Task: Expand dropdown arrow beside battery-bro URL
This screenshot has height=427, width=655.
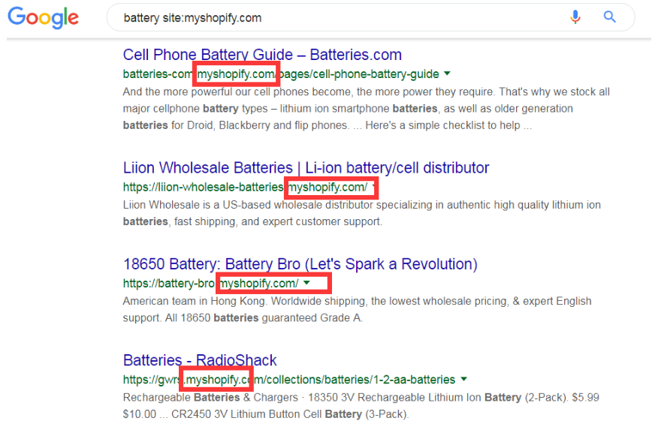Action: pyautogui.click(x=306, y=283)
